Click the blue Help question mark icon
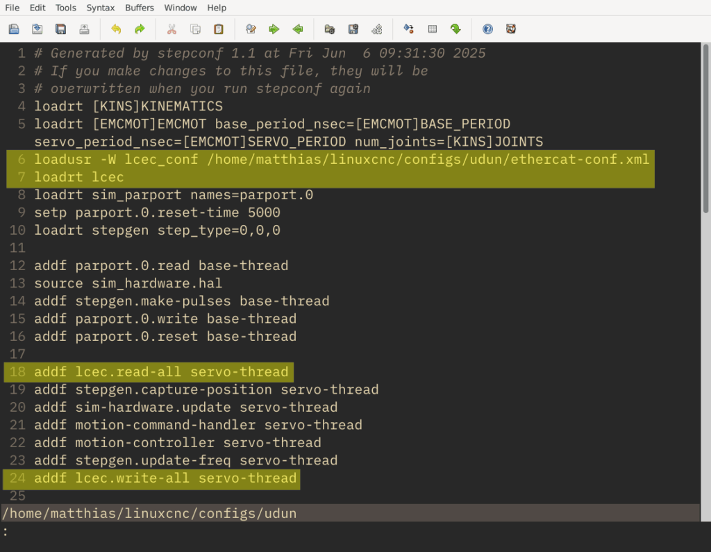This screenshot has height=552, width=711. [487, 29]
